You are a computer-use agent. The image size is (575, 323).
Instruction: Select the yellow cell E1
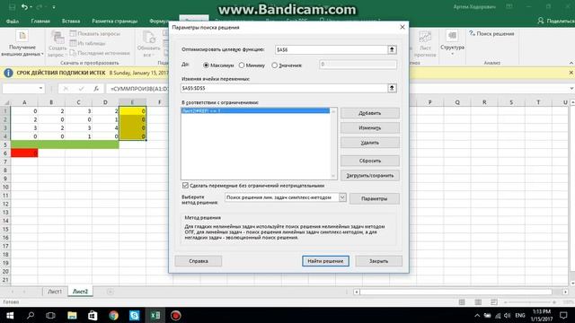coord(132,110)
